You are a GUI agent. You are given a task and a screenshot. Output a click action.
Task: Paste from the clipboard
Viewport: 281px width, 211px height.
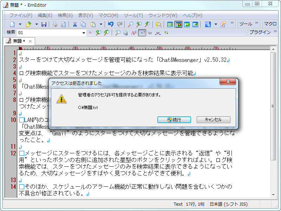point(93,25)
